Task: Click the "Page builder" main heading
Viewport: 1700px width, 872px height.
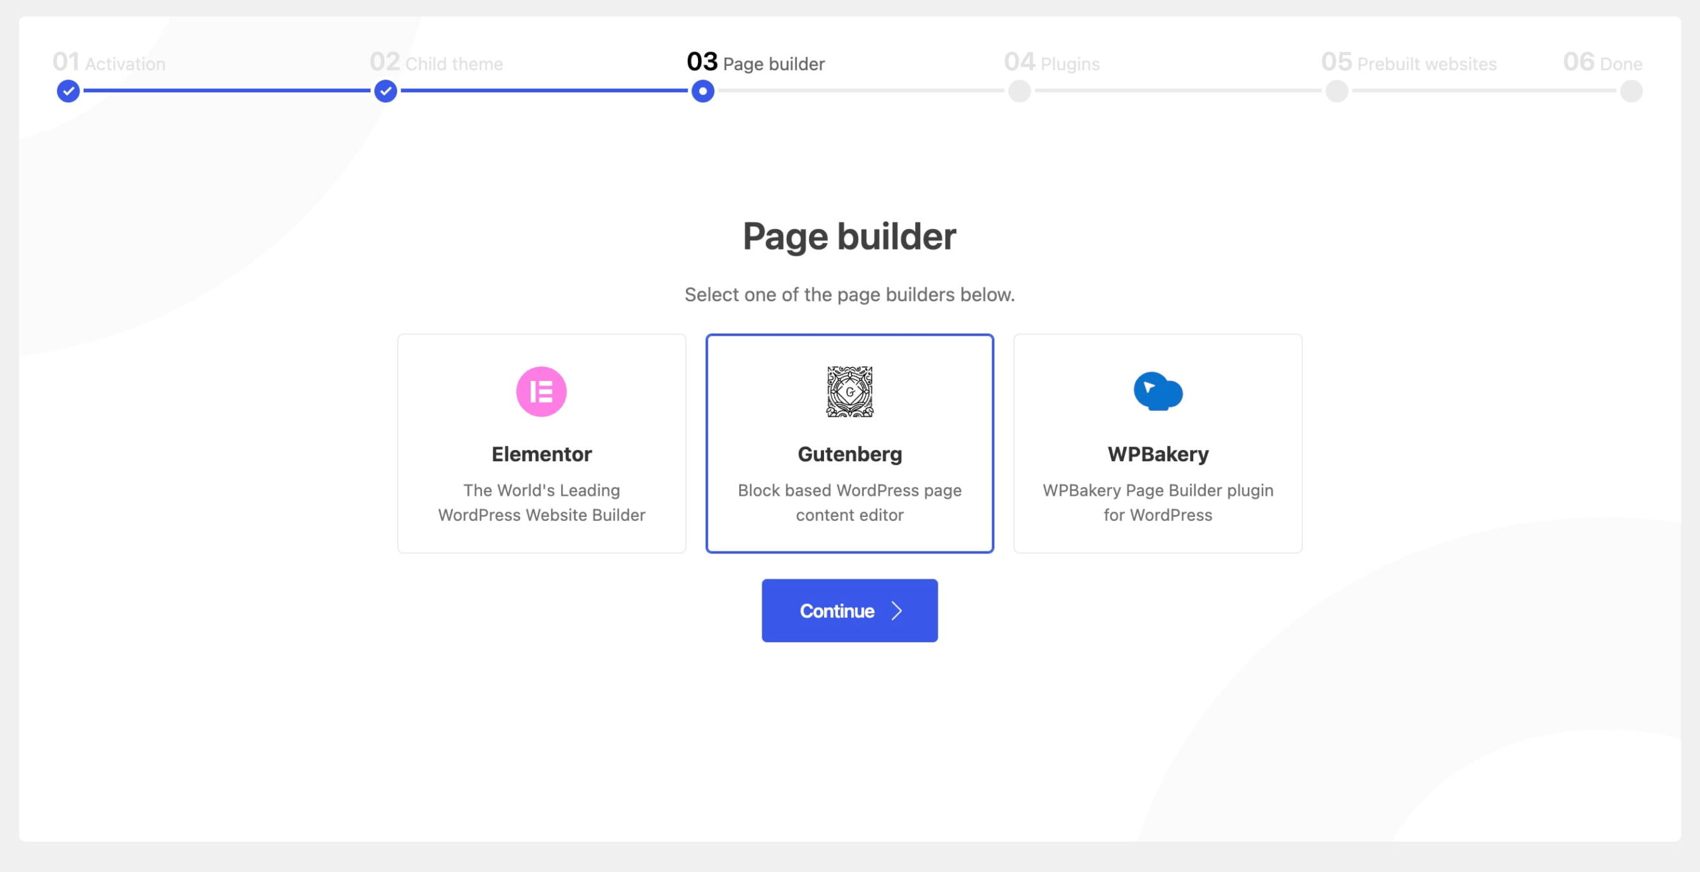Action: point(849,236)
